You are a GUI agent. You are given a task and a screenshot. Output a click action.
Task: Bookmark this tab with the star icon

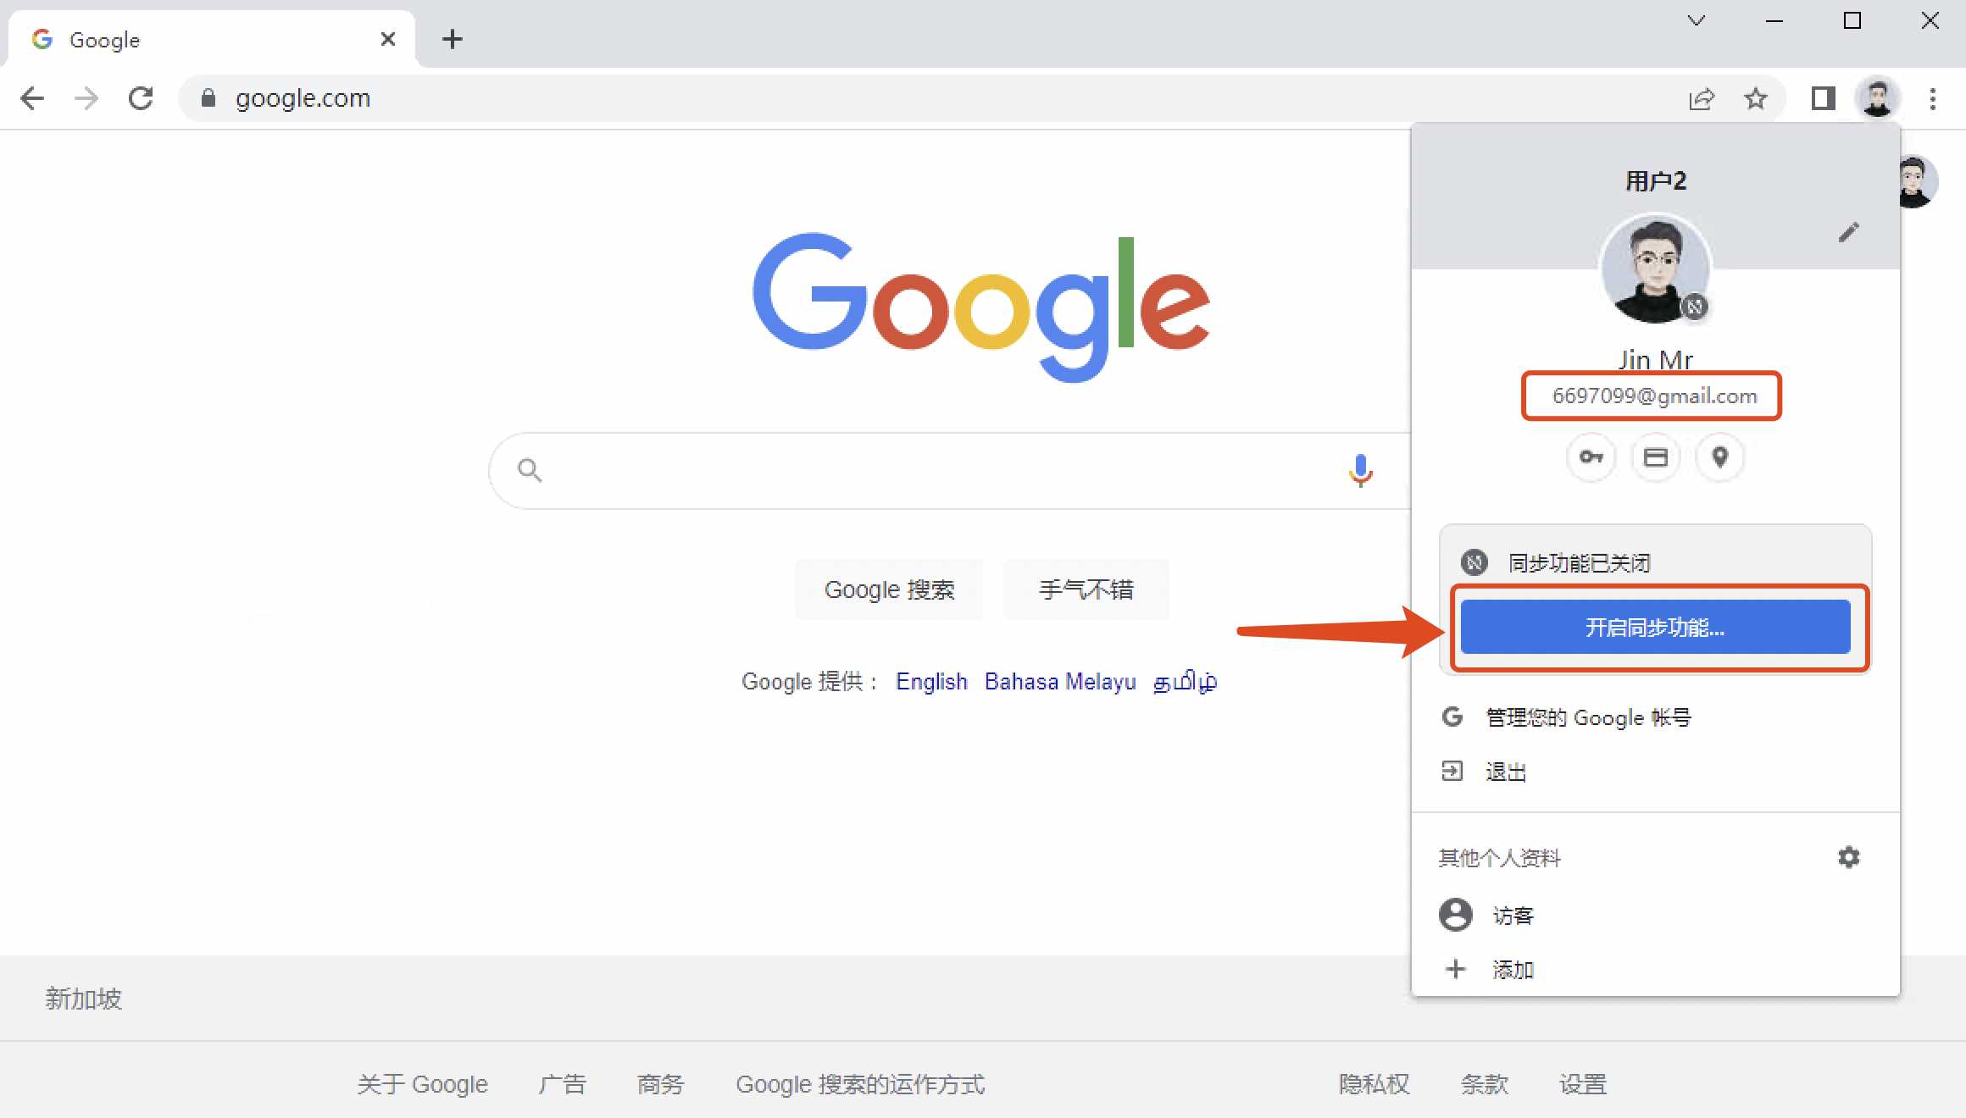click(x=1756, y=99)
